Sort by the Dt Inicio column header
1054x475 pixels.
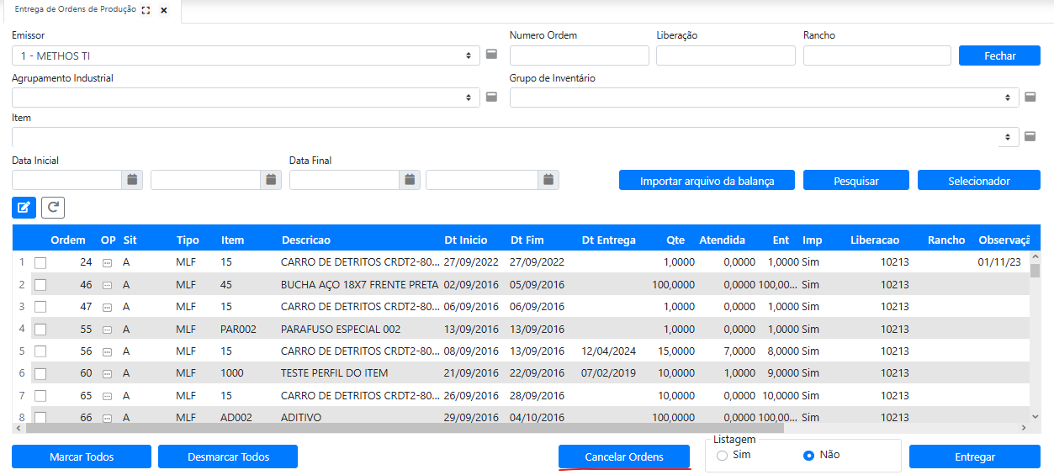[466, 240]
